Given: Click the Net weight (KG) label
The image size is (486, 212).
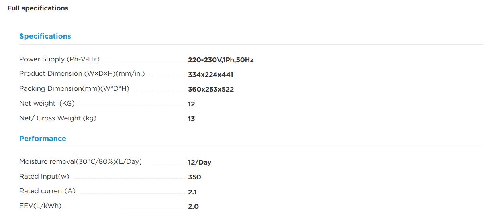Looking at the screenshot, I should coord(47,104).
